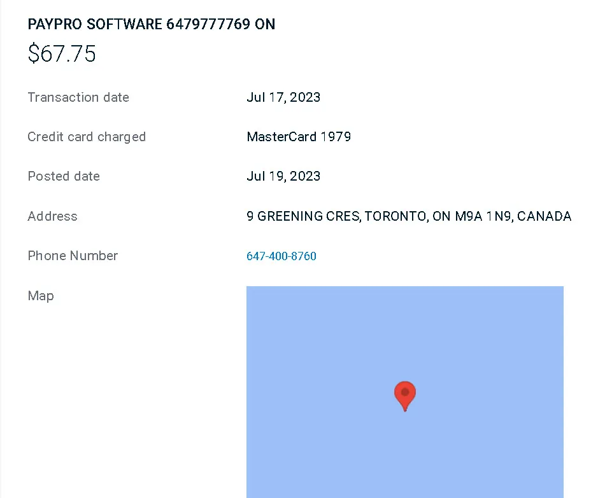Click the phone number link 647-400-8760
This screenshot has width=591, height=498.
pos(281,256)
